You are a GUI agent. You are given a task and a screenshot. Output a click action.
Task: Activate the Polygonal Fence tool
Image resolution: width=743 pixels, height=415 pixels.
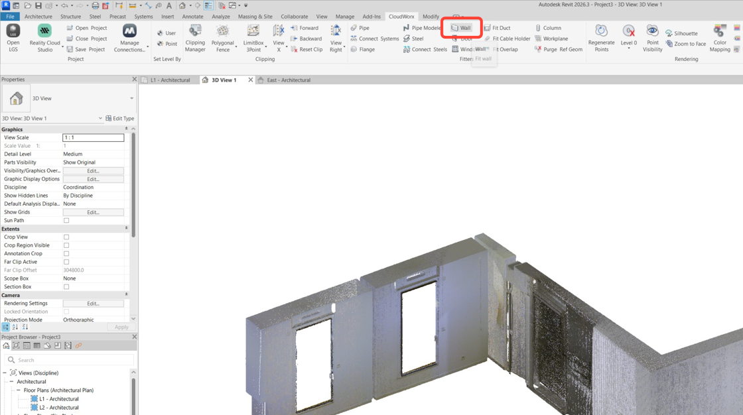point(223,37)
